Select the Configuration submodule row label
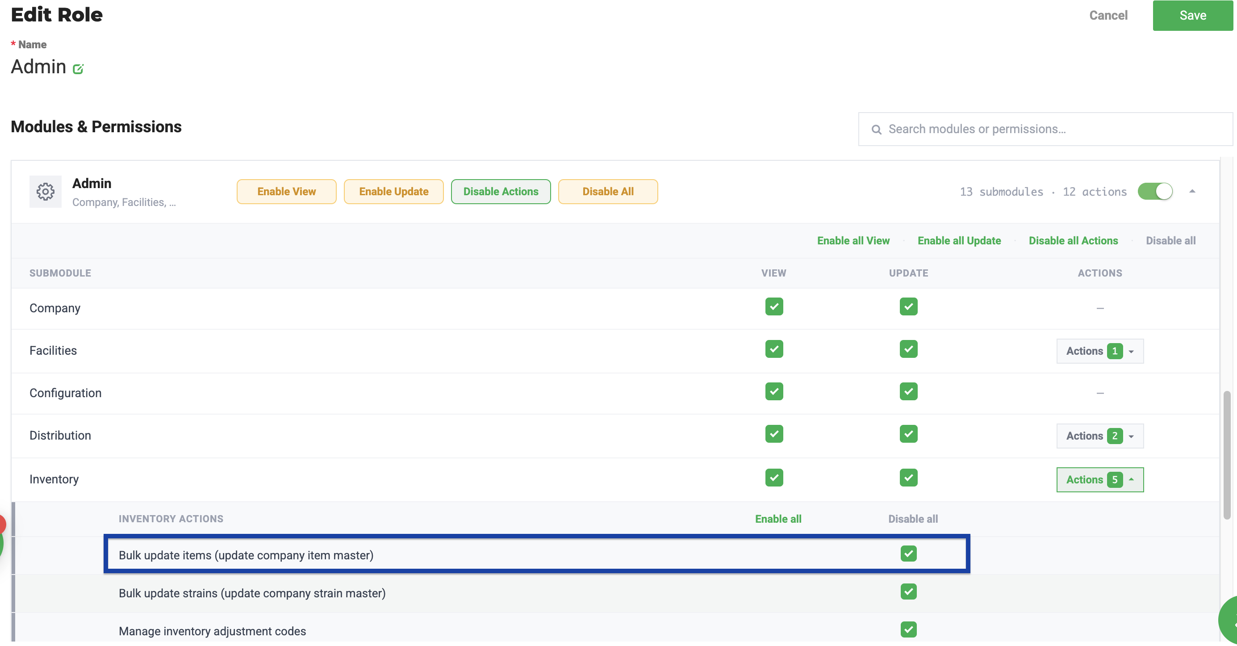Image resolution: width=1237 pixels, height=646 pixels. click(x=65, y=394)
